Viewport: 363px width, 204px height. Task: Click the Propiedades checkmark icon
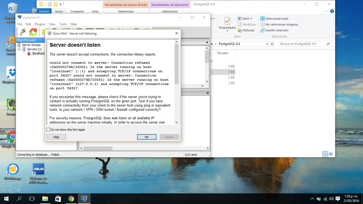click(x=227, y=21)
